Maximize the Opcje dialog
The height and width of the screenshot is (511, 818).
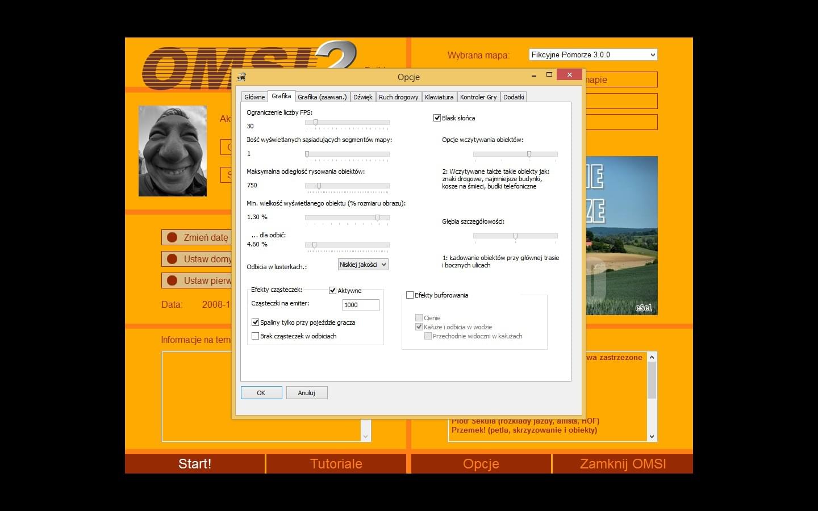click(x=549, y=74)
